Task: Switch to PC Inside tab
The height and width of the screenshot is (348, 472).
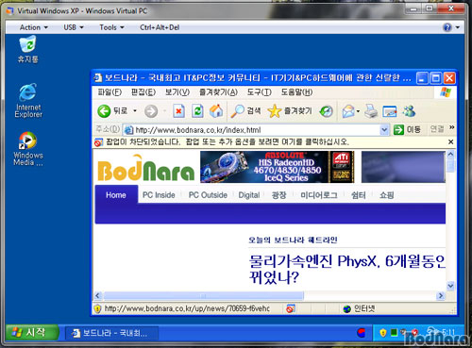Action: [159, 195]
